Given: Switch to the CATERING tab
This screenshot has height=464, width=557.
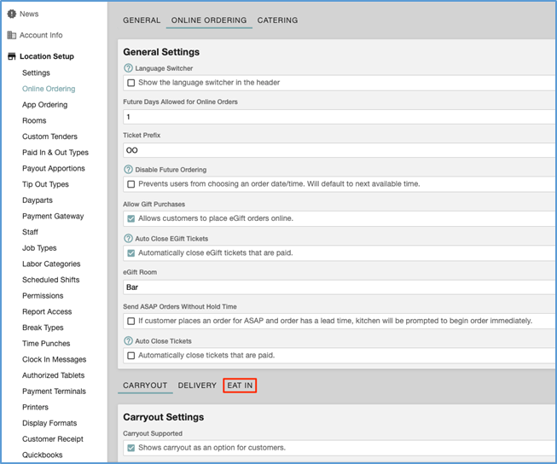Looking at the screenshot, I should 277,20.
